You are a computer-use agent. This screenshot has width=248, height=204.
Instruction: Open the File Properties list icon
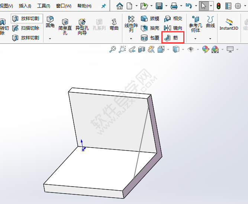[x=228, y=6]
